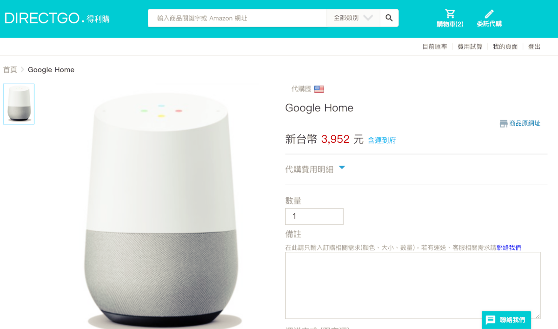Click the chat bubble icon on 聯絡我們
Image resolution: width=558 pixels, height=329 pixels.
point(491,320)
